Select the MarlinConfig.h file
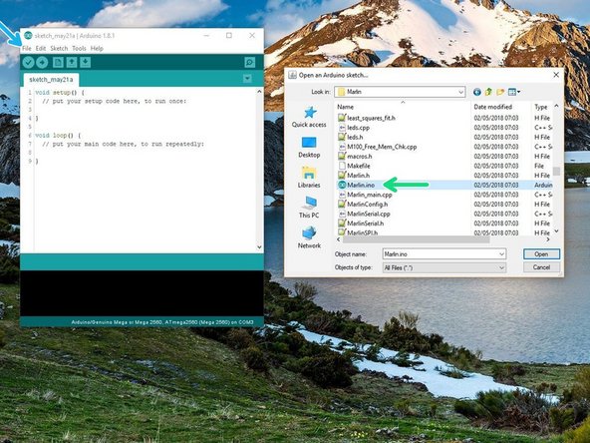Screen dimensions: 590x443 367,205
